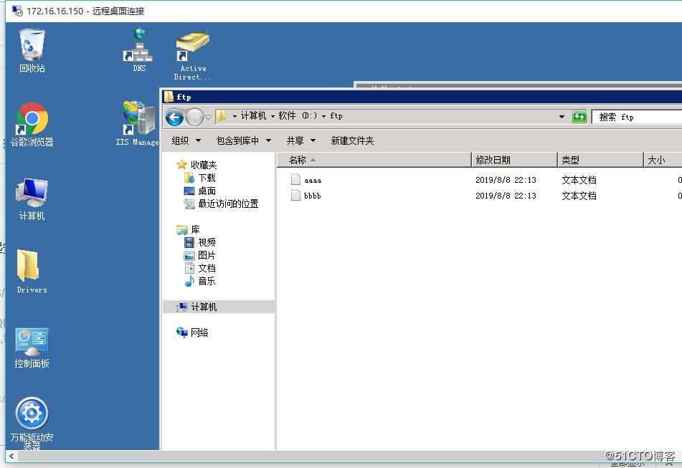Select the aaaa text file

307,180
